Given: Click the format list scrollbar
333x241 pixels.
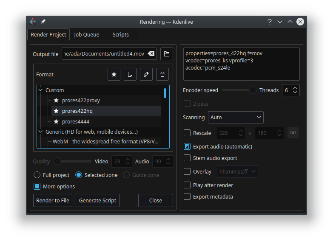Looking at the screenshot, I should tap(165, 93).
